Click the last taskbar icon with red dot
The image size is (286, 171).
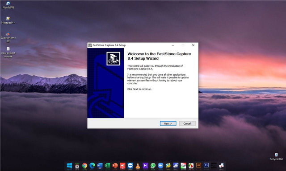222,166
